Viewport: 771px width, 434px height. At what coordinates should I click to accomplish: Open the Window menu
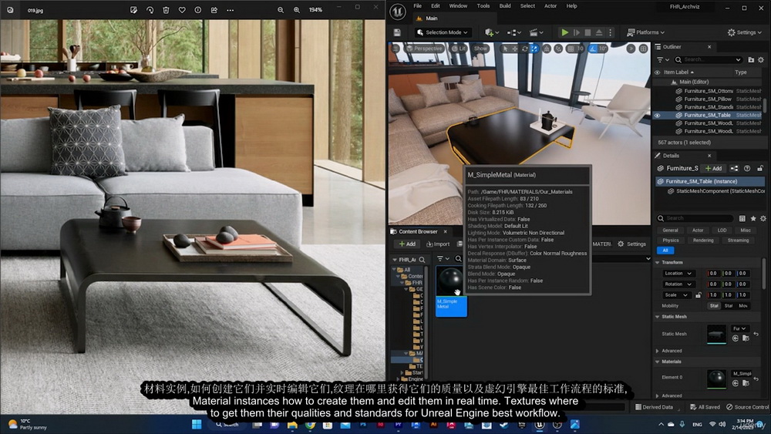pos(458,6)
